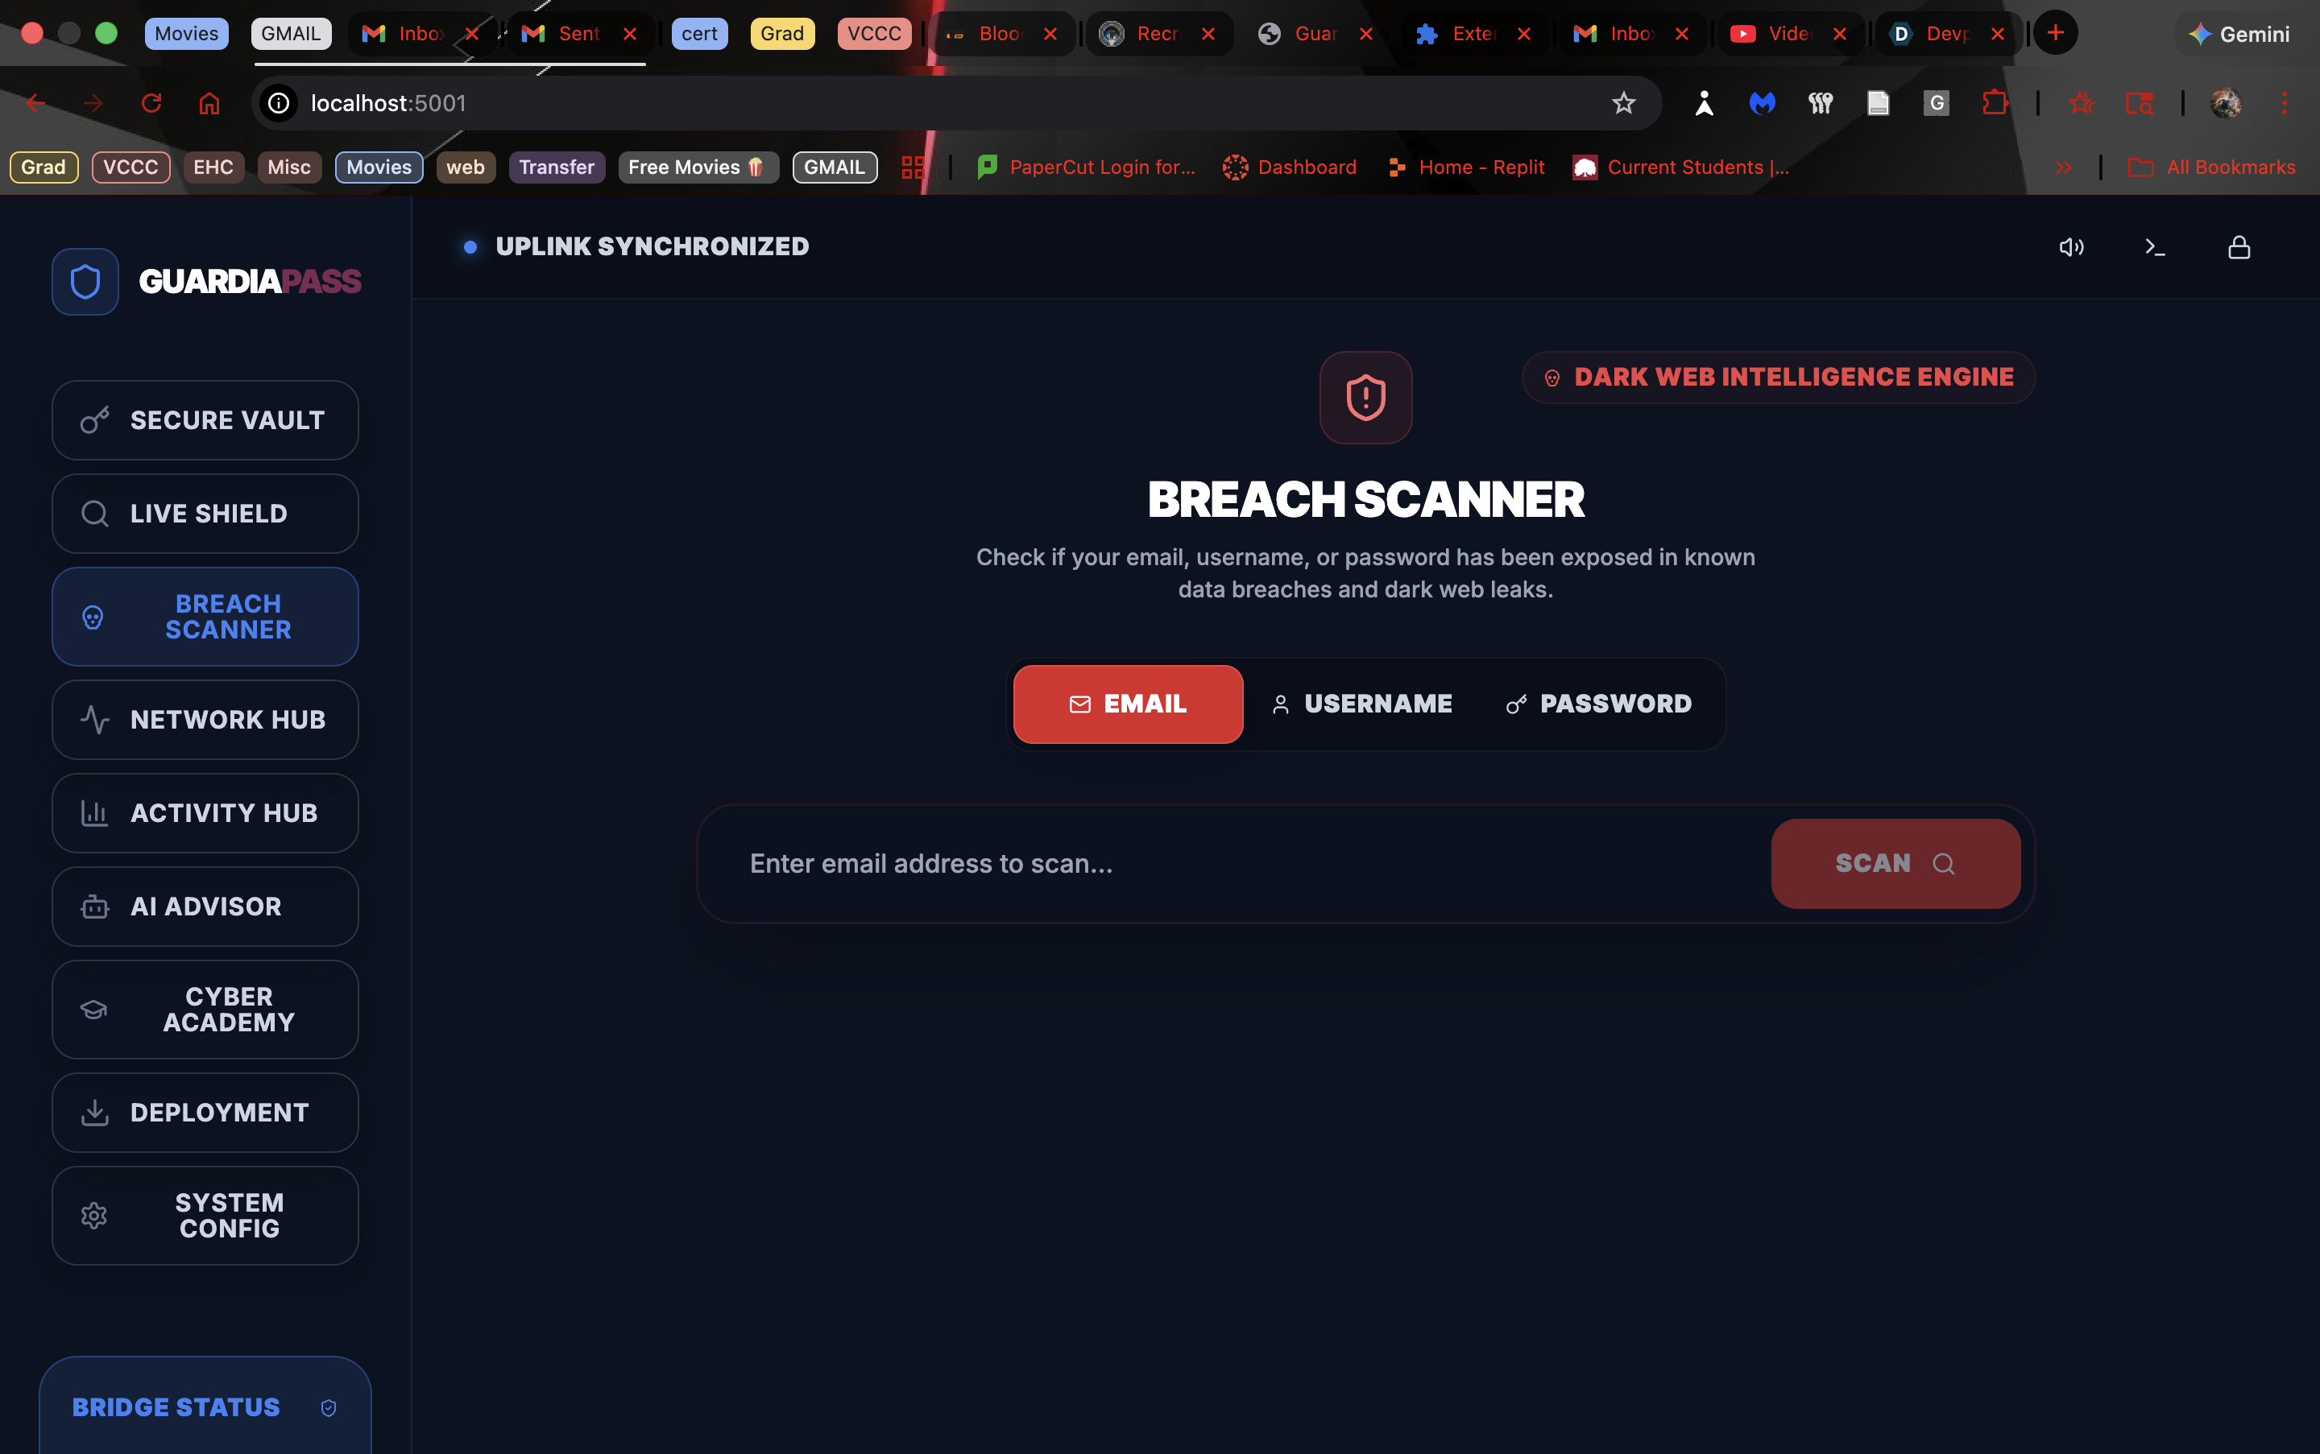Click the browser home icon
This screenshot has height=1454, width=2320.
pos(209,103)
